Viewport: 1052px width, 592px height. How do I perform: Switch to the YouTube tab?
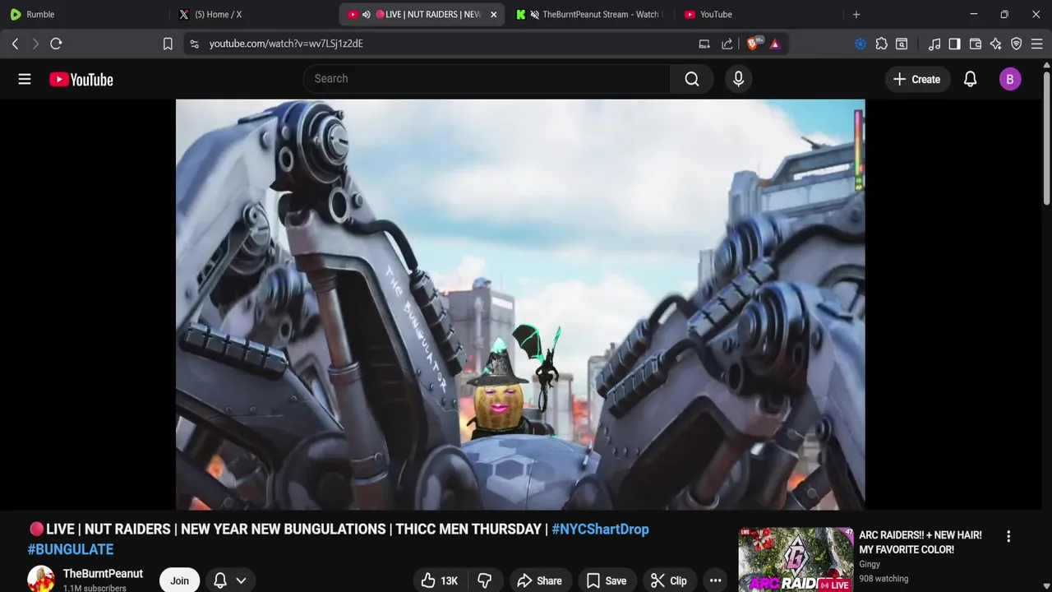click(x=758, y=14)
